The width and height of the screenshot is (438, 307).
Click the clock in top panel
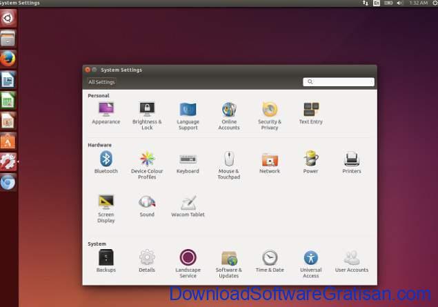point(419,3)
